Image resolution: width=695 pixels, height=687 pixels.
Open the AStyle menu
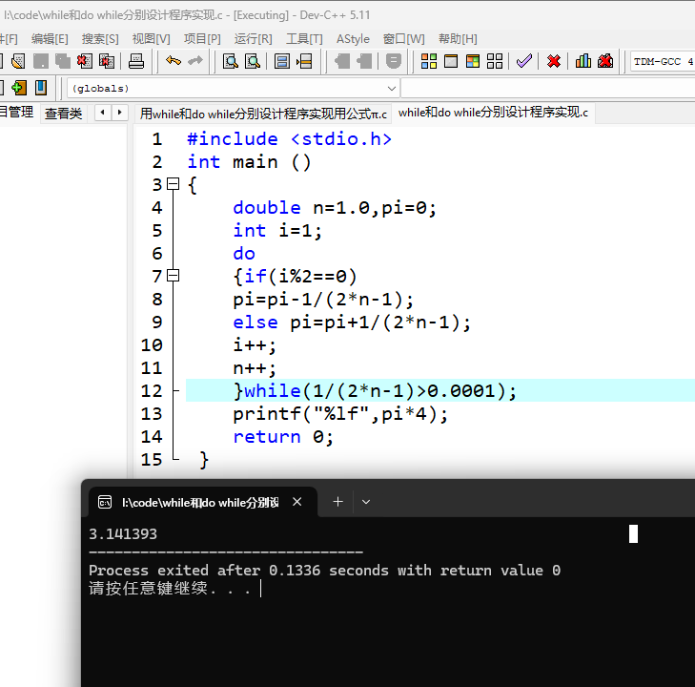(x=353, y=39)
